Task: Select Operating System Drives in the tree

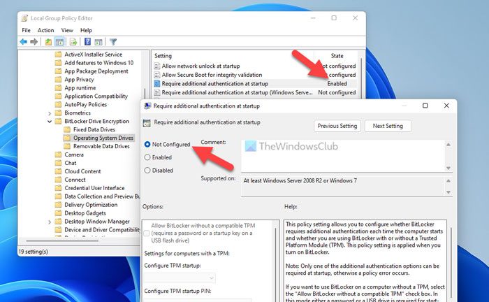Action: 103,138
